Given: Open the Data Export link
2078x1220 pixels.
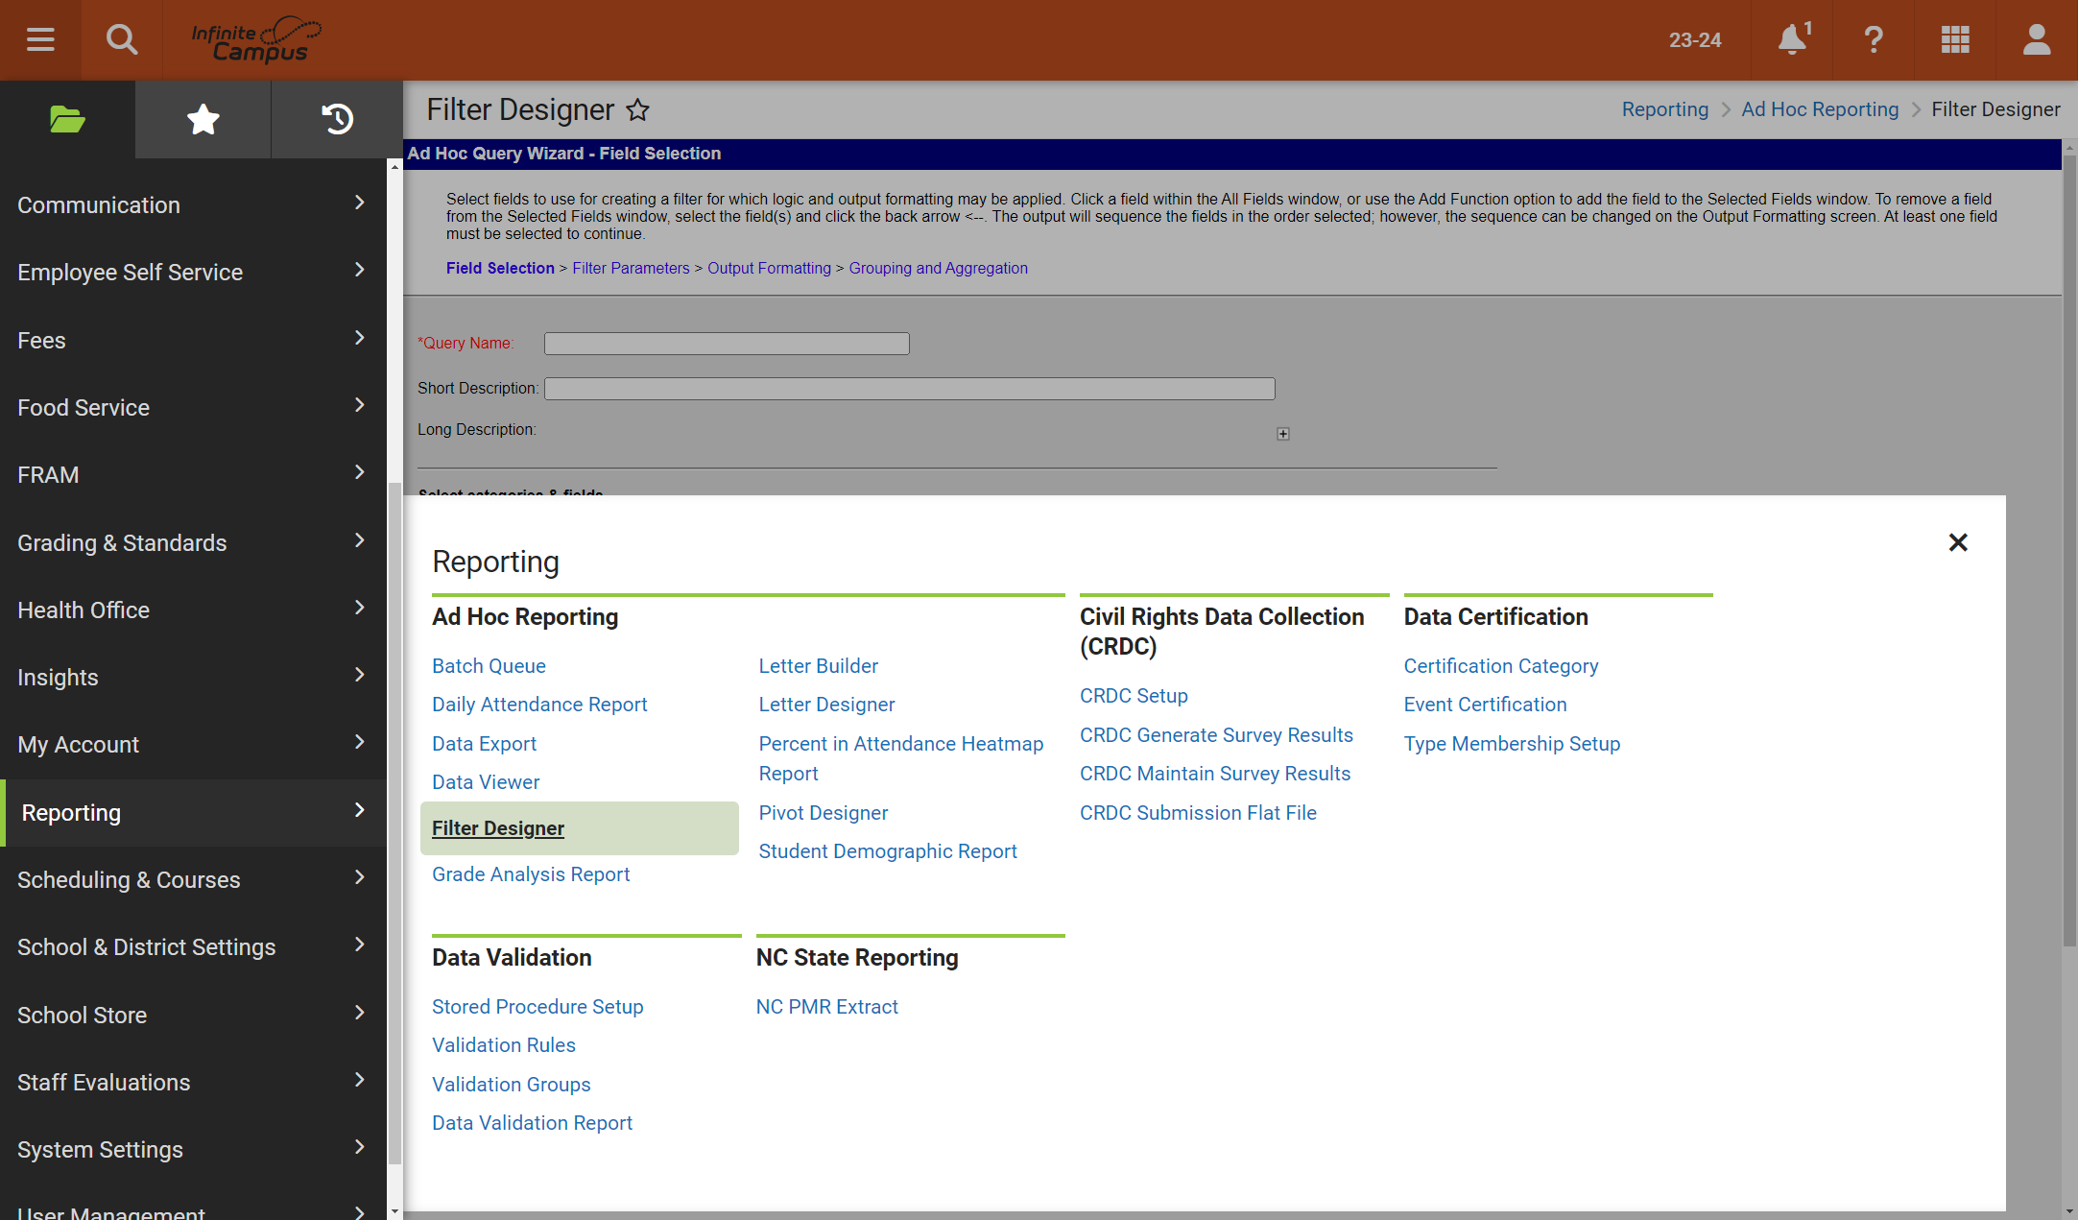Looking at the screenshot, I should pos(484,743).
